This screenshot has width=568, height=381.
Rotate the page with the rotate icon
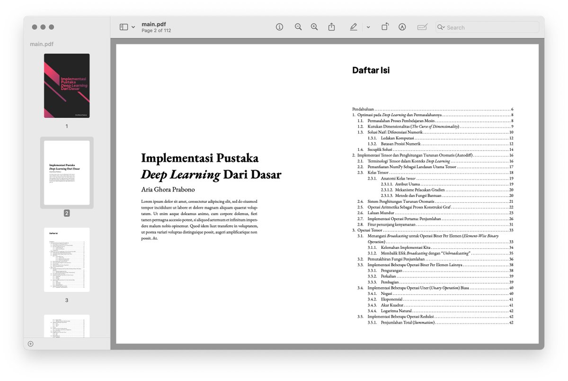tap(385, 27)
